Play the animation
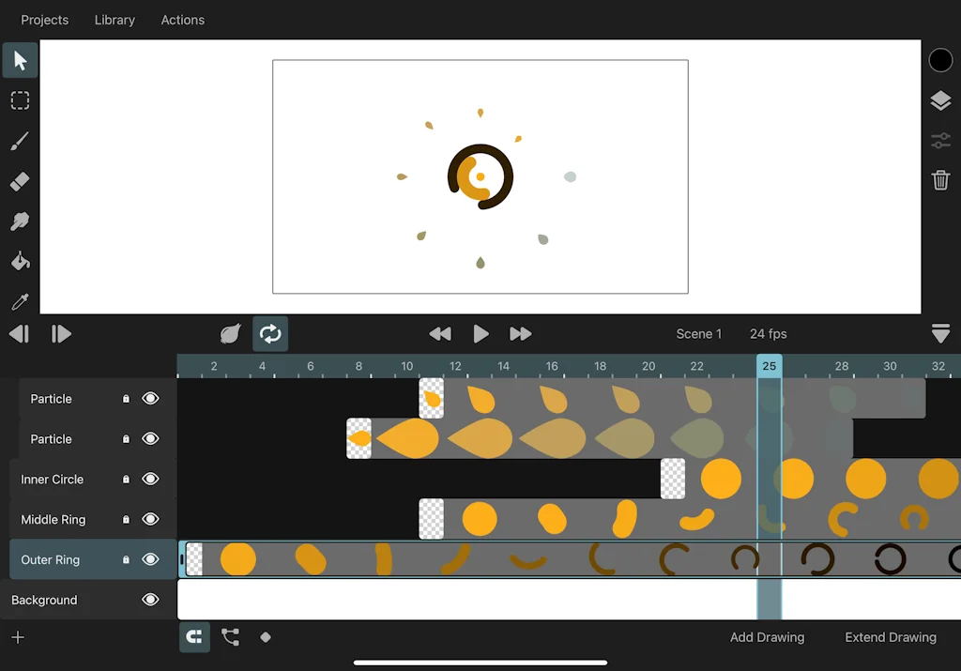961x671 pixels. [x=481, y=334]
